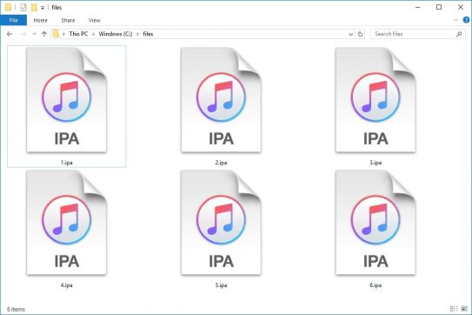Click This PC in the address path
Screen dimensions: 472x315
78,34
